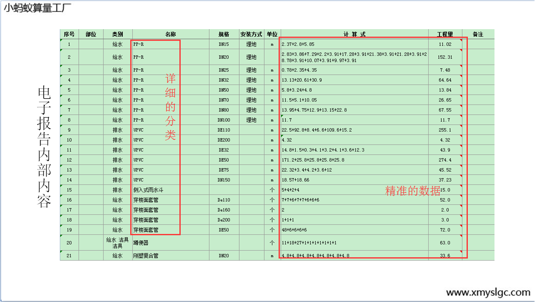Click the 蹲便器 name cell

coord(141,243)
